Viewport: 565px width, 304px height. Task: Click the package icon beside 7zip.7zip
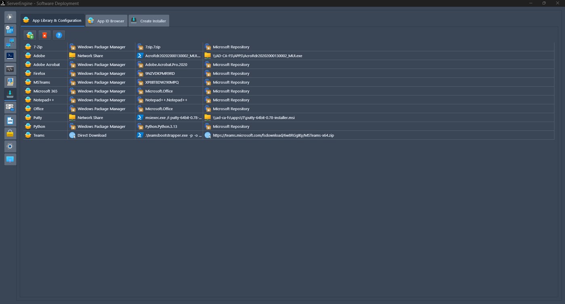(x=140, y=47)
